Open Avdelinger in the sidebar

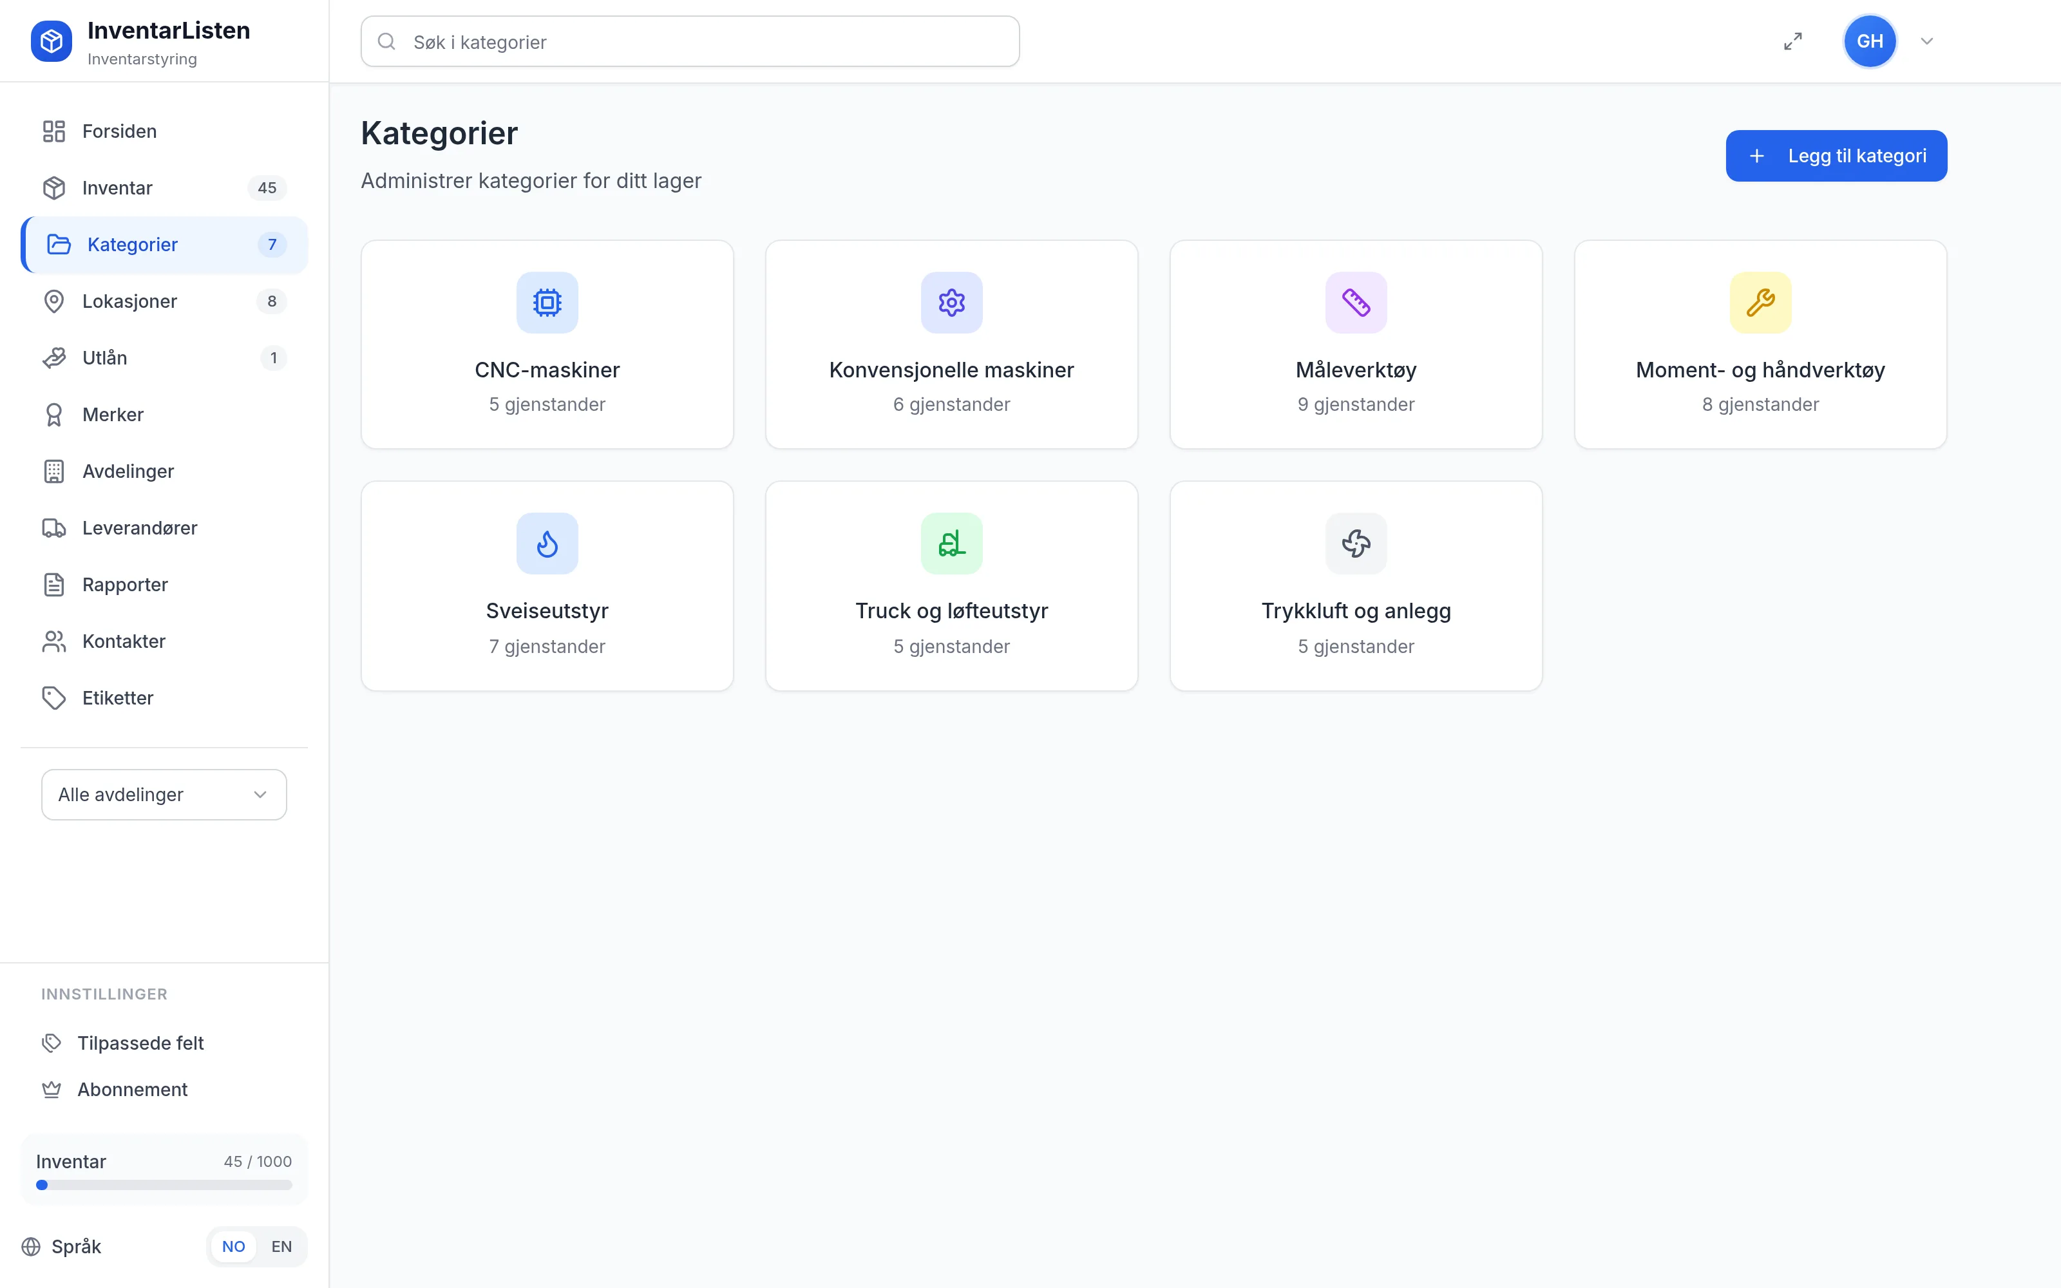(x=164, y=471)
